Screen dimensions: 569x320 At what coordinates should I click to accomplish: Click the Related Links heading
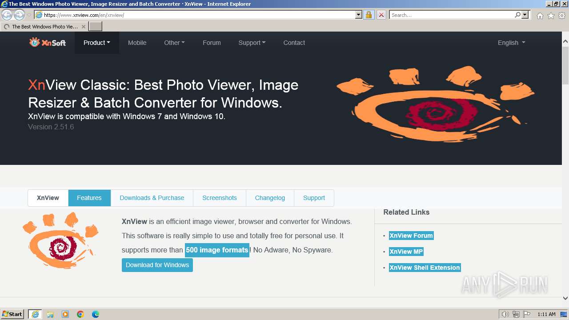pos(406,212)
